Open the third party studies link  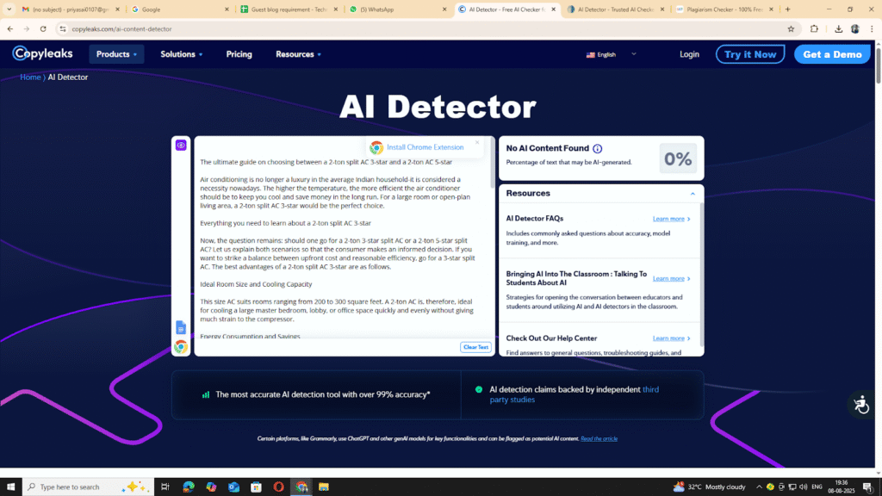click(574, 394)
